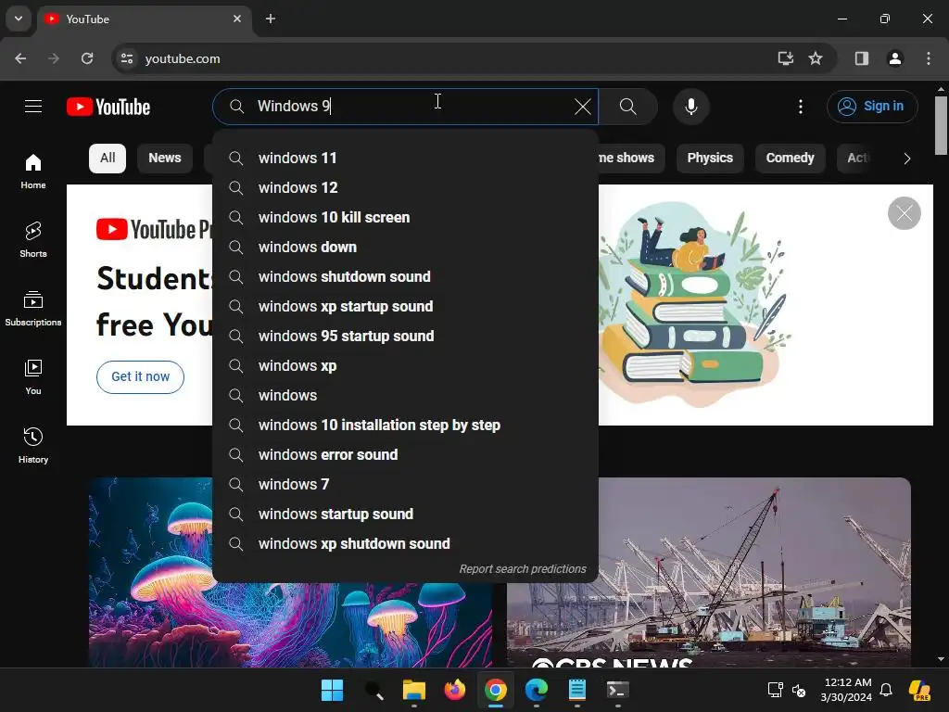Screen dimensions: 949x712
Task: Launch Firefox from the taskbar
Action: tap(455, 690)
